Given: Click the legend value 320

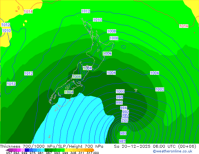Looking at the screenshot, I should tap(96, 153).
